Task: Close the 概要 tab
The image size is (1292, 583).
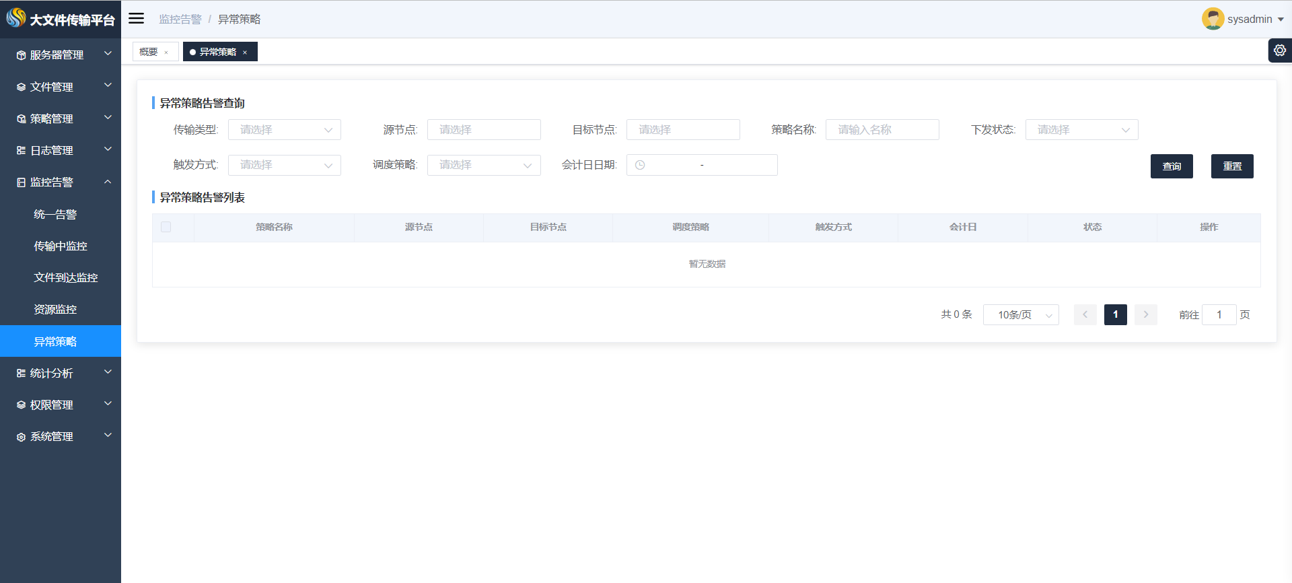Action: coord(166,53)
